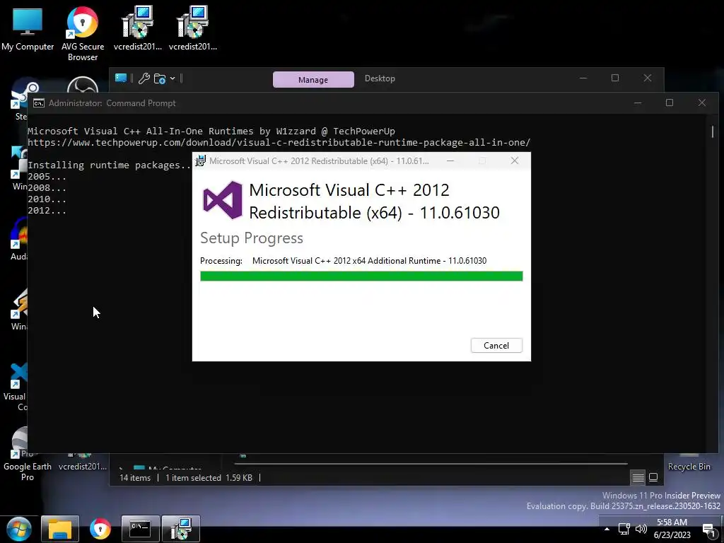Click the '14 items' status bar text
Viewport: 724px width, 543px height.
(135, 478)
